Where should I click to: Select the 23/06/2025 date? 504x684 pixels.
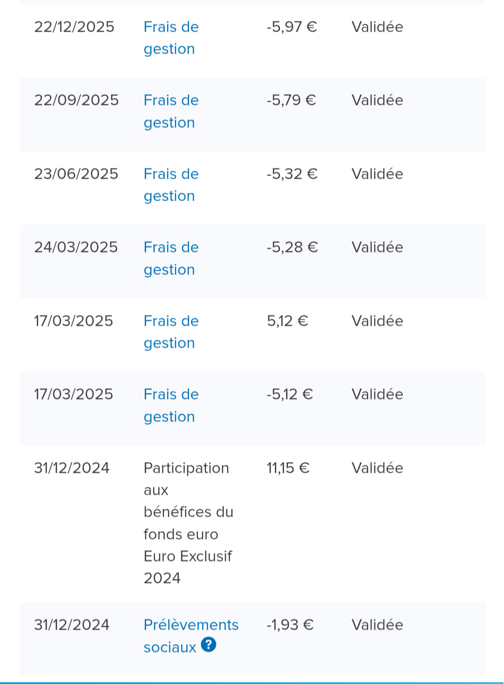click(76, 174)
